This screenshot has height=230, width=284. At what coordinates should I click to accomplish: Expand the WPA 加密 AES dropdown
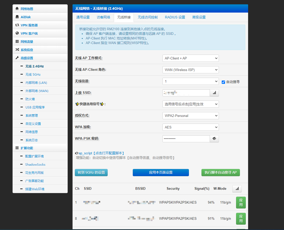190,127
